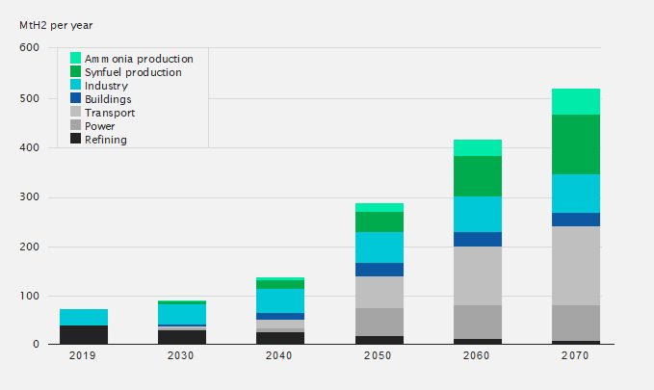Click the blue Buildings segment in 2060 bar
This screenshot has height=390, width=654.
point(478,239)
